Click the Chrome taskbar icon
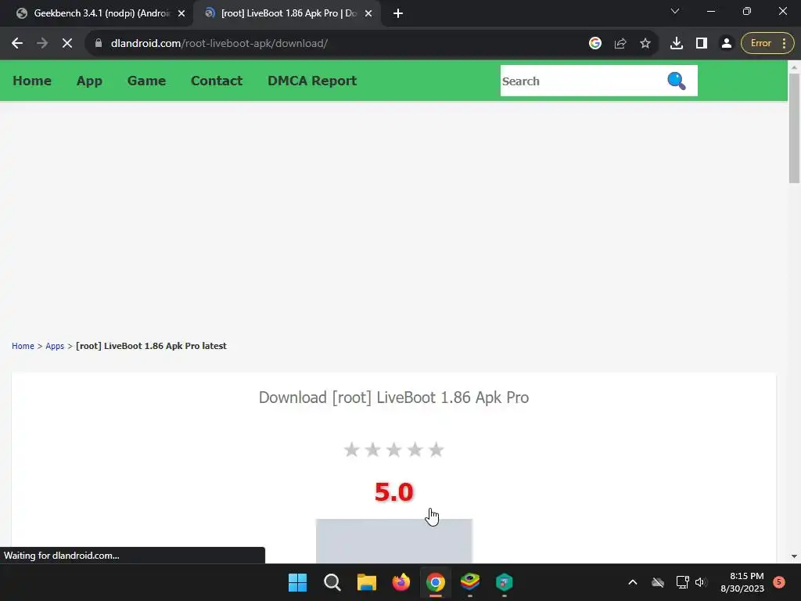 pyautogui.click(x=436, y=582)
